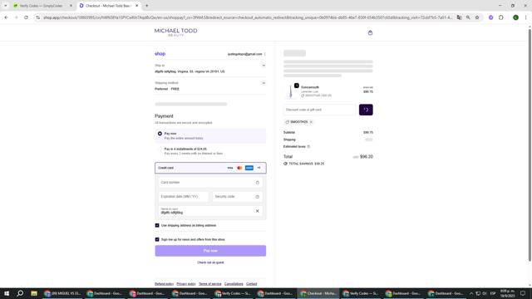The width and height of the screenshot is (532, 299).
Task: Toggle Use shipping address as billing address
Action: [157, 225]
